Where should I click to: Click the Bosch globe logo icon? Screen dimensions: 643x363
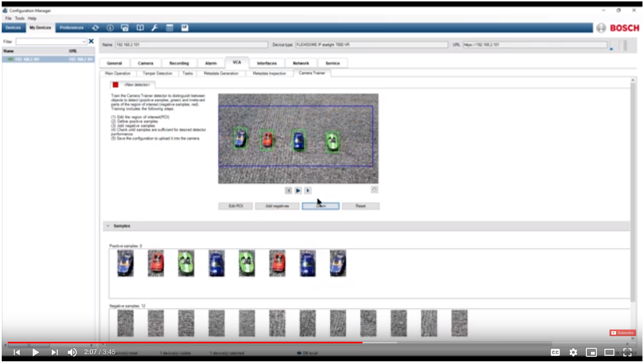click(x=602, y=28)
